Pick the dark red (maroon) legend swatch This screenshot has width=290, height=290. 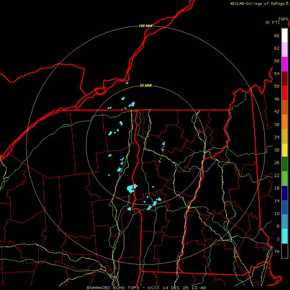pyautogui.click(x=285, y=79)
